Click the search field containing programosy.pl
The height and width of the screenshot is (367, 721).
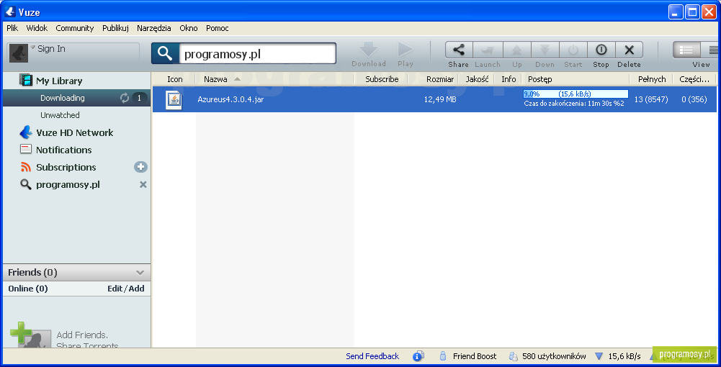point(258,54)
